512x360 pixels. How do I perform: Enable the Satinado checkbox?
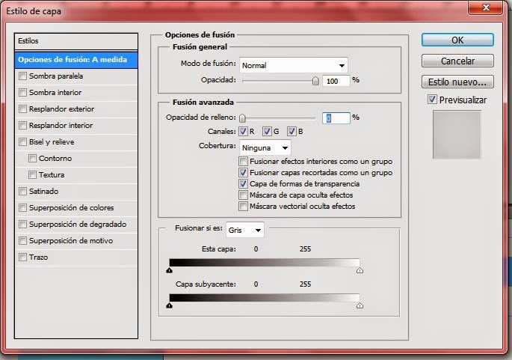click(x=22, y=192)
